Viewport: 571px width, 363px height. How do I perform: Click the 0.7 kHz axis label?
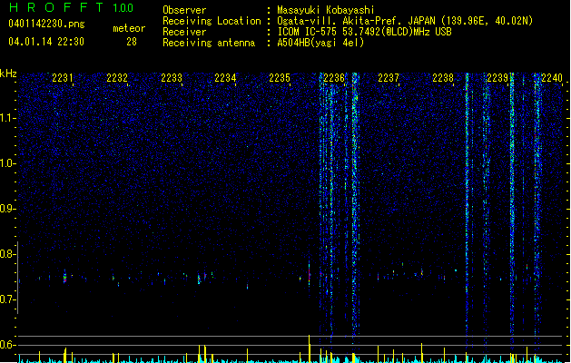click(x=7, y=299)
